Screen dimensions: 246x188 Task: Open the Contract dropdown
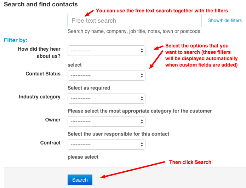coord(106,144)
